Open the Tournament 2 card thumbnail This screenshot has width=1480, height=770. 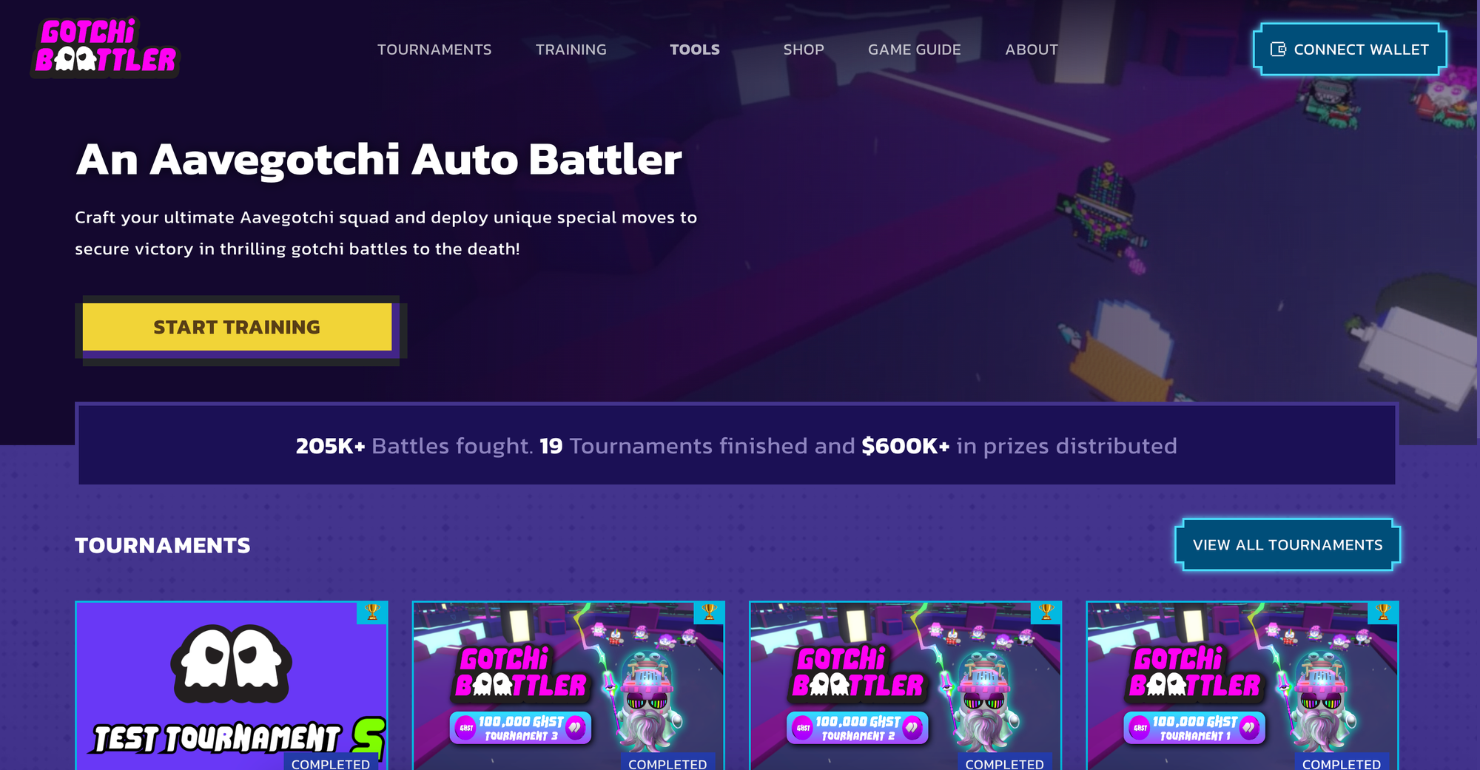(x=906, y=686)
